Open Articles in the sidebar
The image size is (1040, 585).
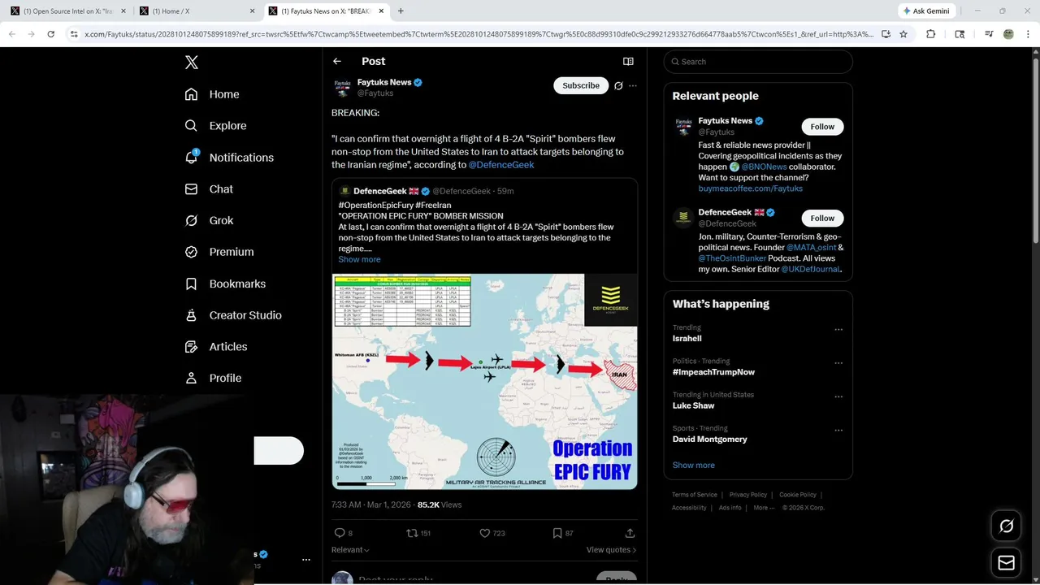click(x=216, y=347)
